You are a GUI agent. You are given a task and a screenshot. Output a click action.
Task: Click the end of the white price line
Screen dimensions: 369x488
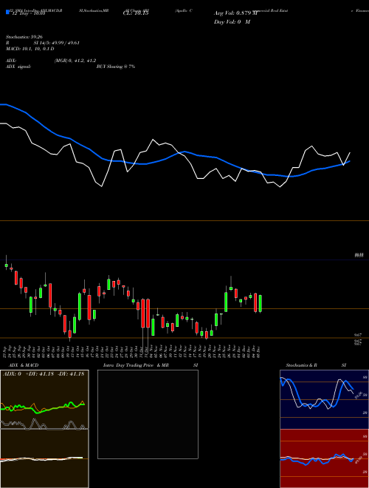[350, 153]
